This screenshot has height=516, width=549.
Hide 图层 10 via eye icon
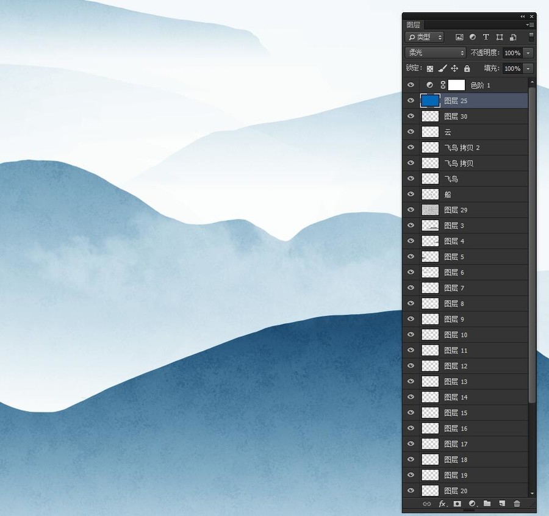(411, 334)
